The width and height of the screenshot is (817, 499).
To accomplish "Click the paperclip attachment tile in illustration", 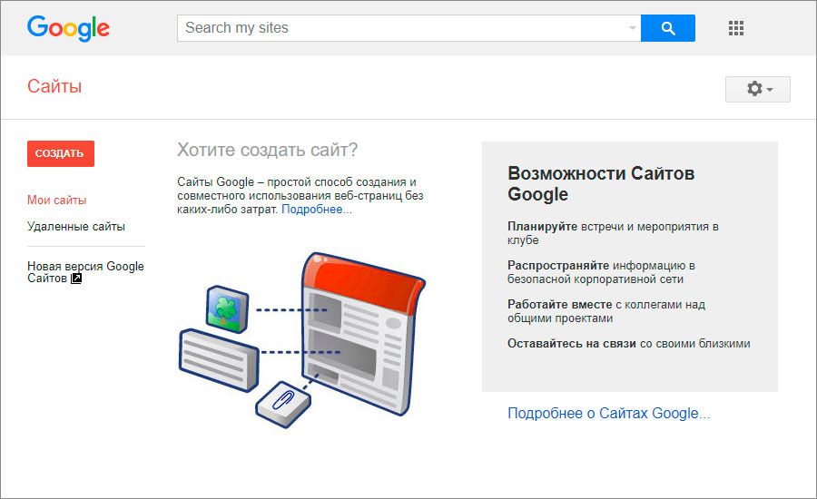I will 283,405.
